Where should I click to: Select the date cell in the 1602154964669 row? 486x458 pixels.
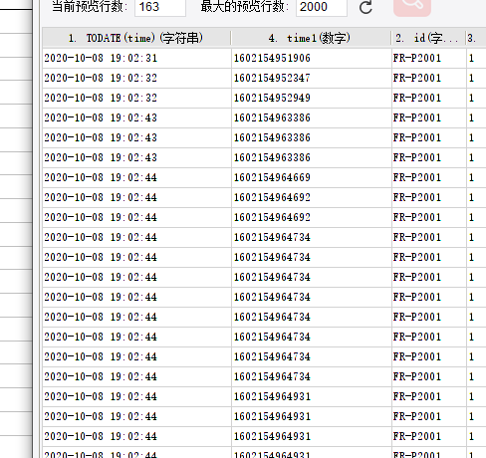[x=136, y=178]
